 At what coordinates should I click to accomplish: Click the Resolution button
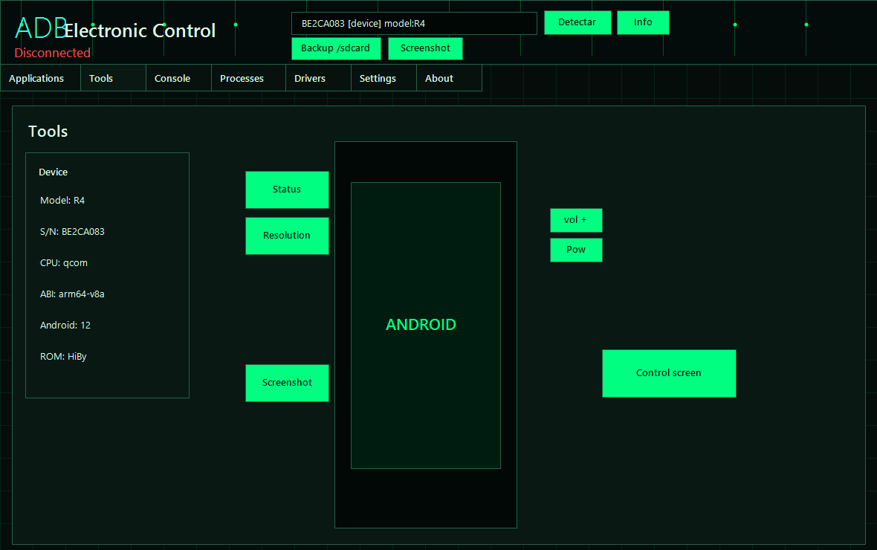click(287, 236)
